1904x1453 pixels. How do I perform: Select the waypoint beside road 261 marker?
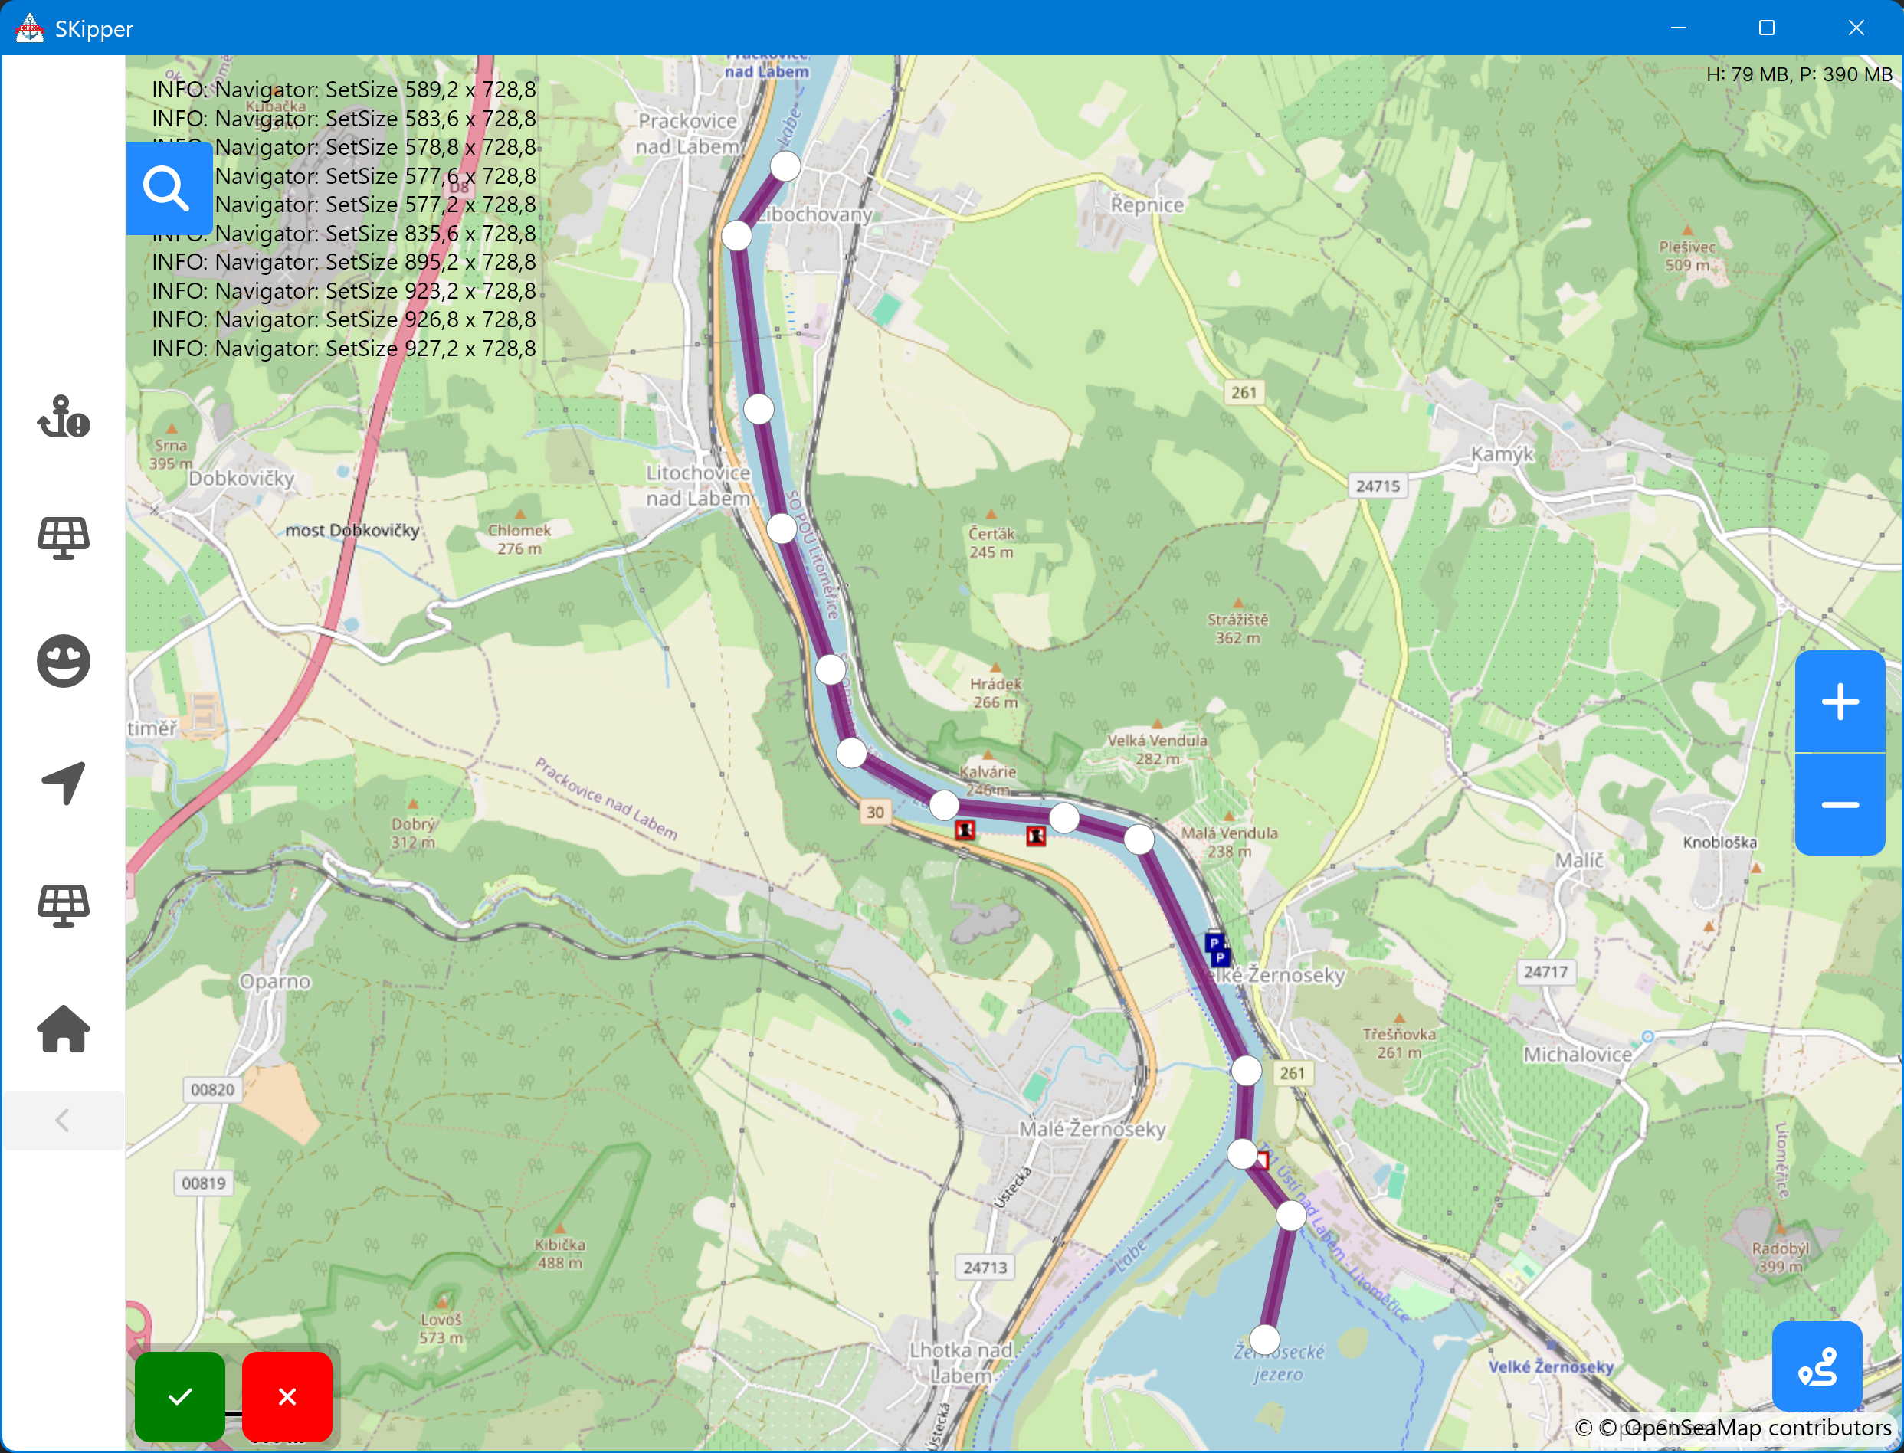pos(1247,1071)
